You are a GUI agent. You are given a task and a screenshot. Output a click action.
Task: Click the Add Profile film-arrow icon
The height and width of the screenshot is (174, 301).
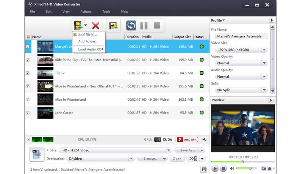pos(113,25)
